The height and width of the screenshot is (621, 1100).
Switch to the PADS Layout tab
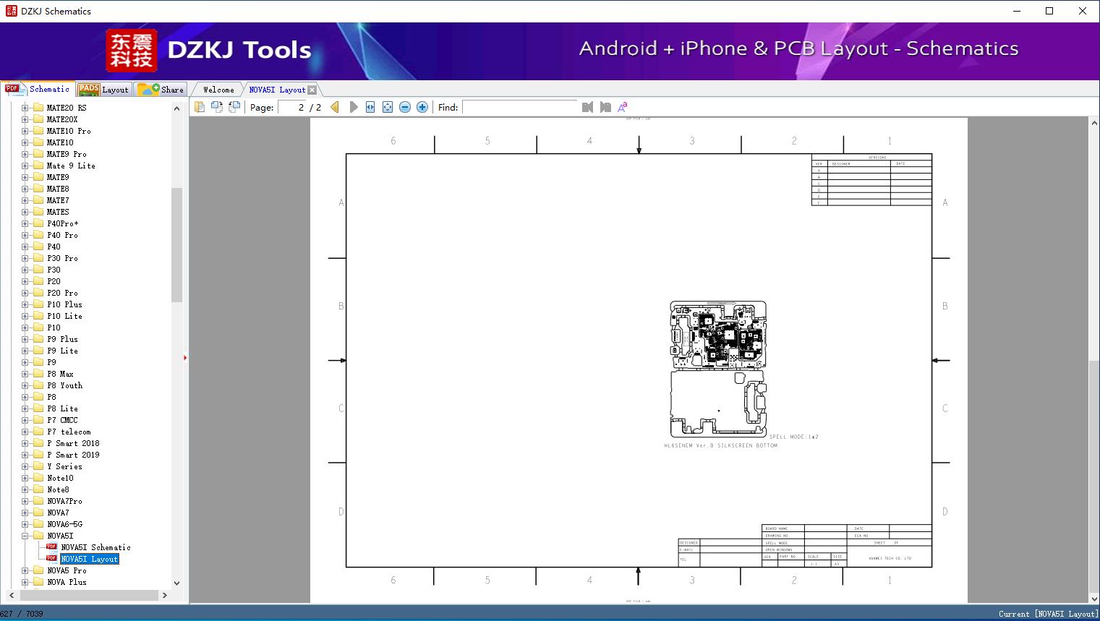coord(103,90)
